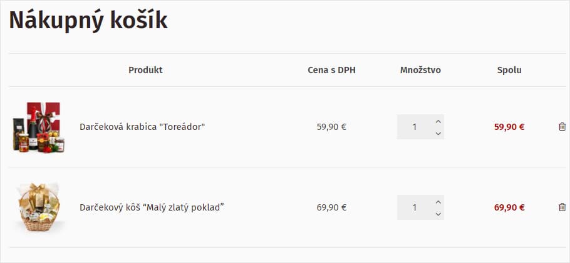Screen dimensions: 570x263
Task: Decrease quantity of Toreádor gift box
Action: point(438,134)
